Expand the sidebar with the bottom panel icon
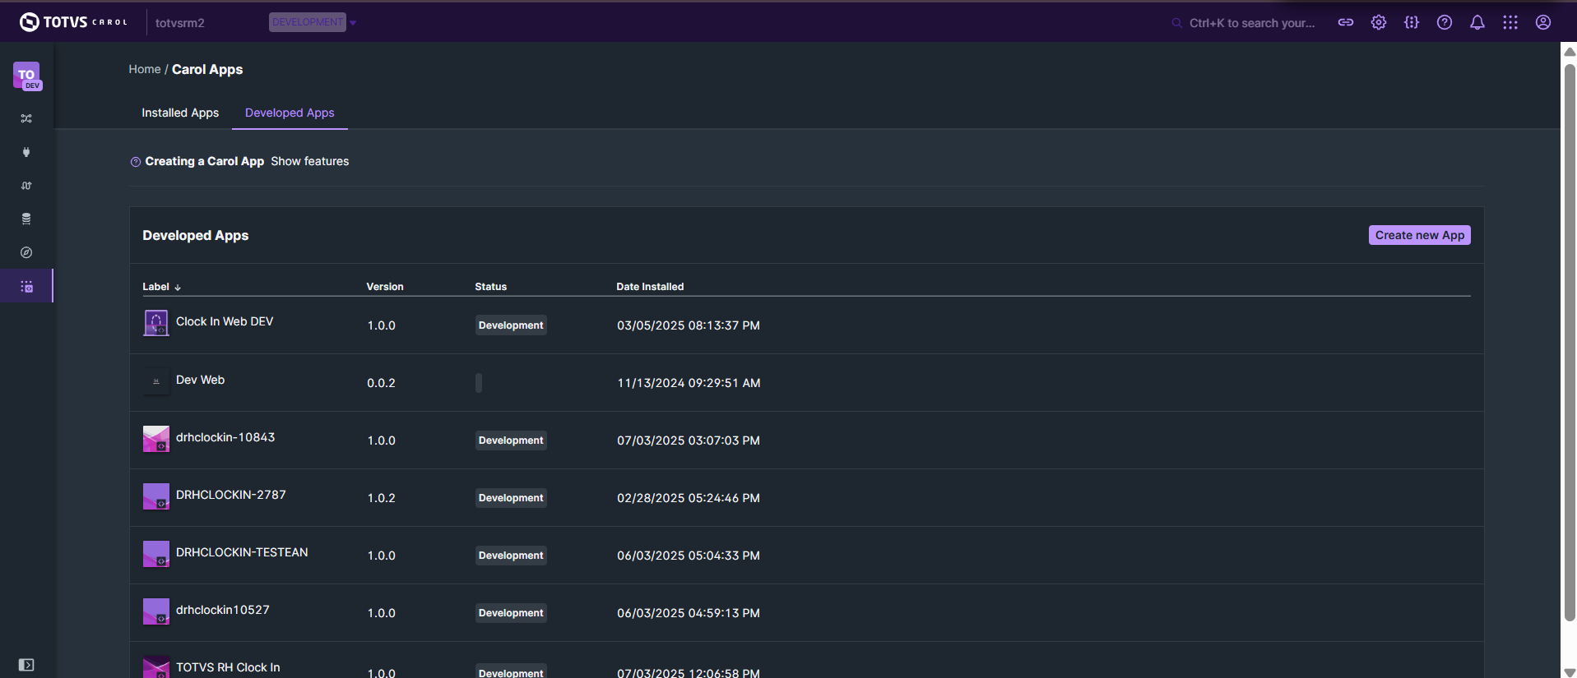 pyautogui.click(x=26, y=665)
